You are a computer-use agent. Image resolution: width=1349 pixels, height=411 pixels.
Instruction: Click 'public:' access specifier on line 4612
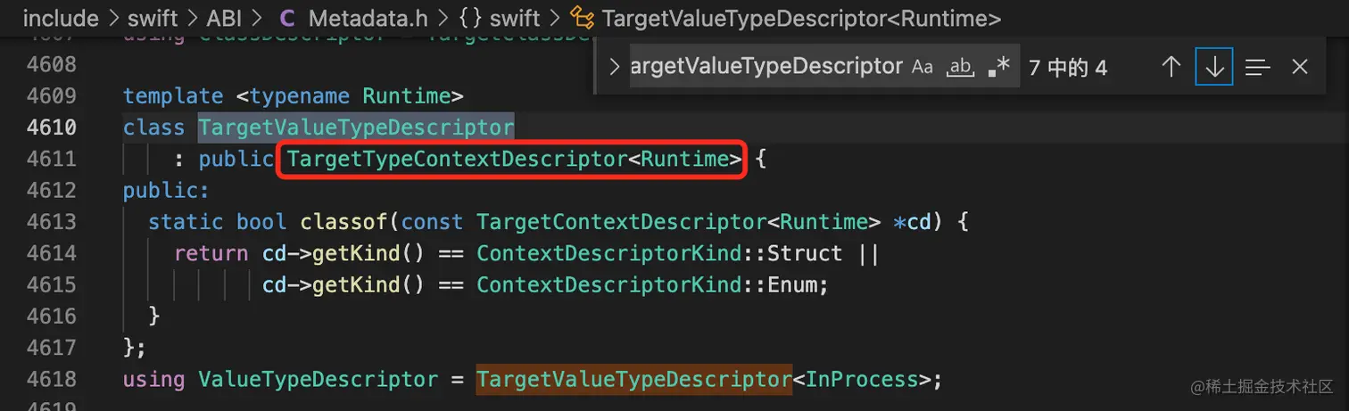[167, 190]
